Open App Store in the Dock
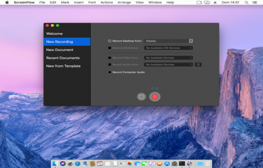This screenshot has height=168, width=263. (x=167, y=163)
